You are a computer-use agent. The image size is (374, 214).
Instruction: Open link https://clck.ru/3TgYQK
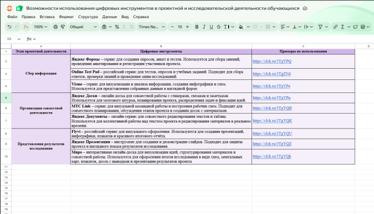[x=272, y=121]
